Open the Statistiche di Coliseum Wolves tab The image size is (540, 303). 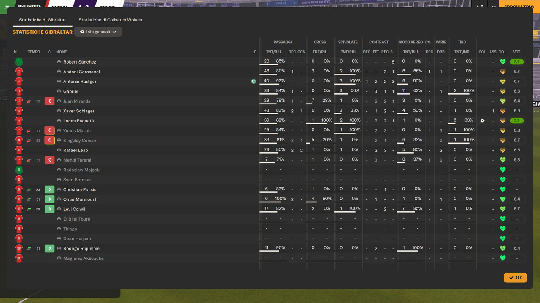coord(110,20)
